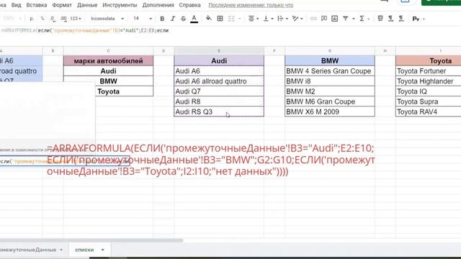
Task: Click the insert link icon
Action: pos(313,19)
